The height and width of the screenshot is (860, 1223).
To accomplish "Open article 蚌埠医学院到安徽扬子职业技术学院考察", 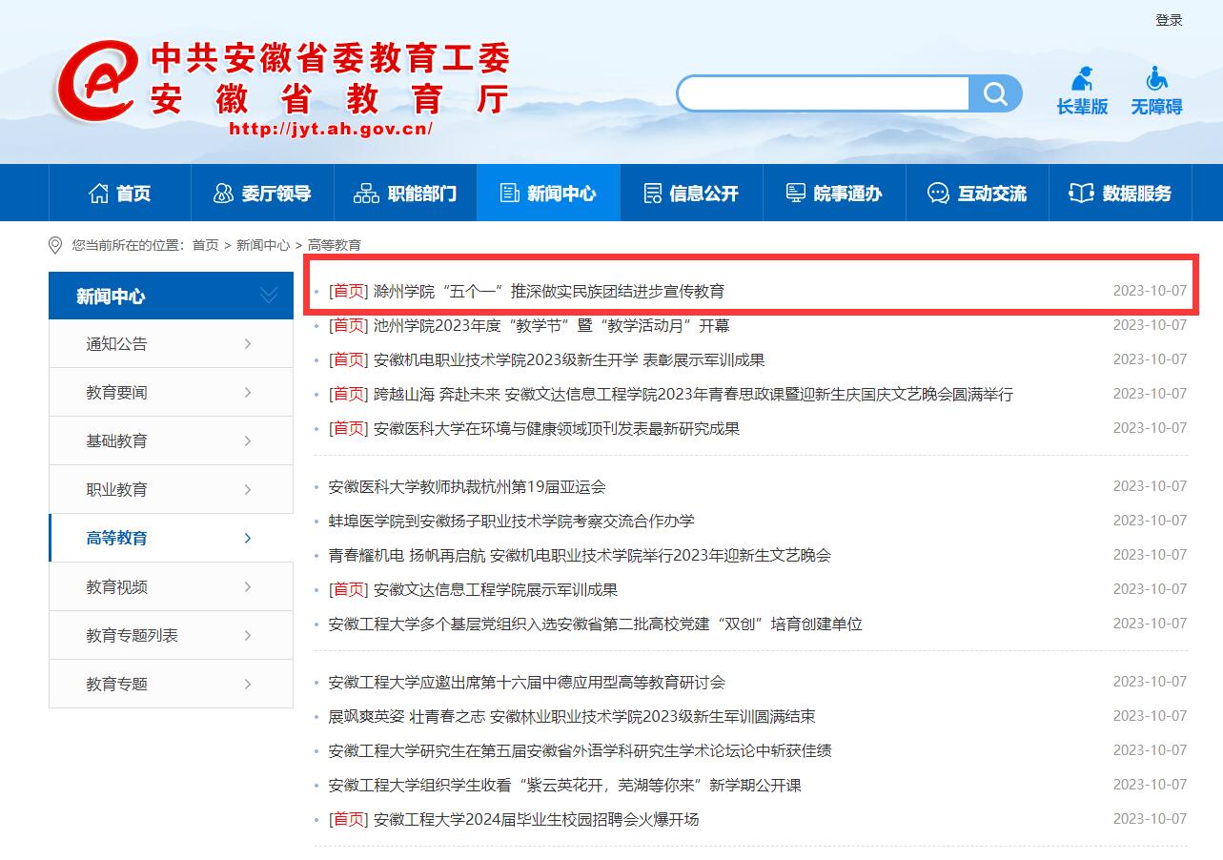I will click(511, 521).
